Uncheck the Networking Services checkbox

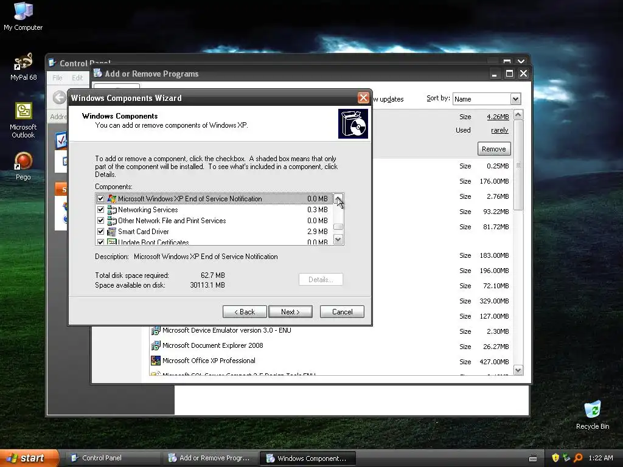[x=100, y=210]
